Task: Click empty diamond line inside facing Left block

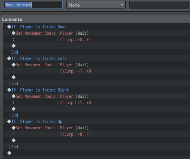Action: [x=97, y=77]
